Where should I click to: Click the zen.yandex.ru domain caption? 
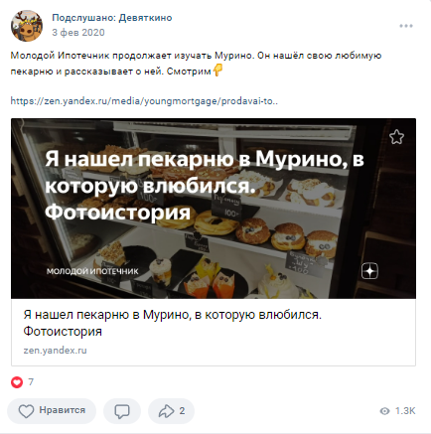pos(55,351)
